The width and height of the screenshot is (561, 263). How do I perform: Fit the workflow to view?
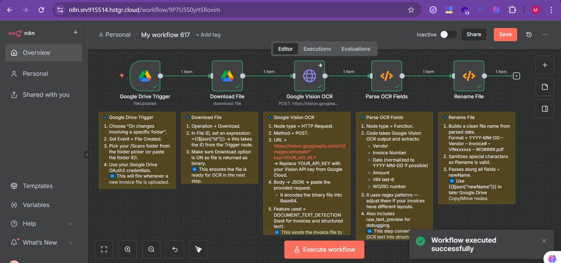[x=104, y=249]
